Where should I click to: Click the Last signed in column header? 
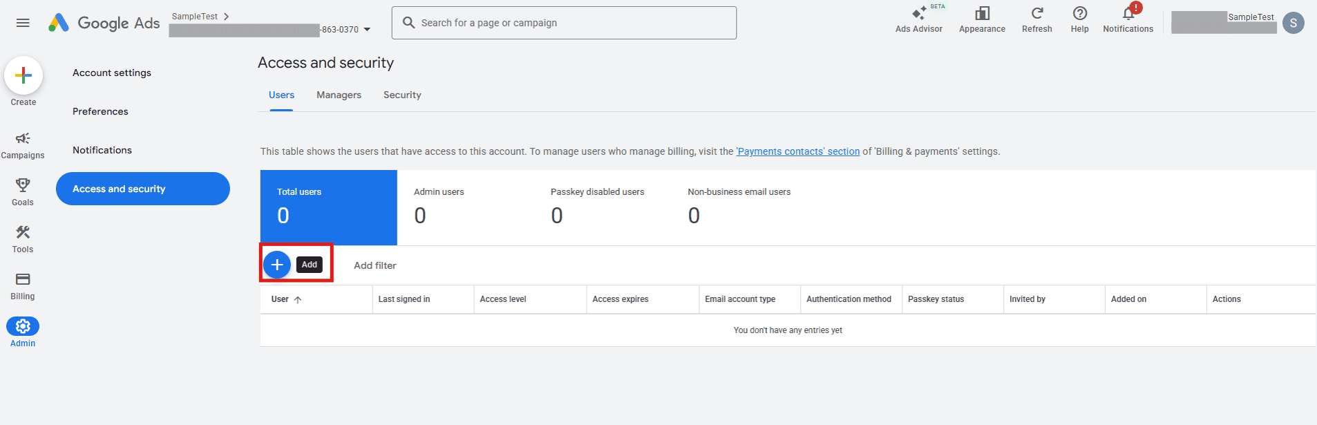[x=404, y=299]
